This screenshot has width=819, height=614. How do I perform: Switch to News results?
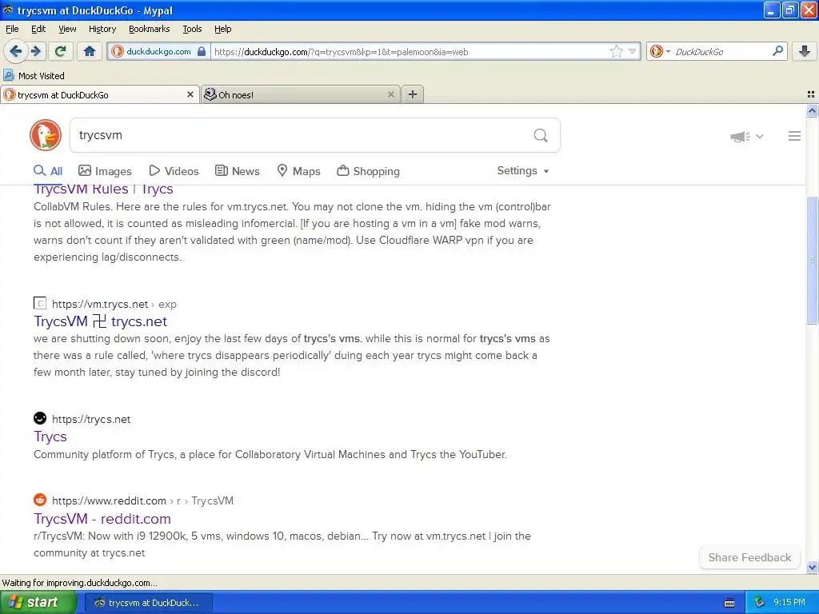[237, 171]
